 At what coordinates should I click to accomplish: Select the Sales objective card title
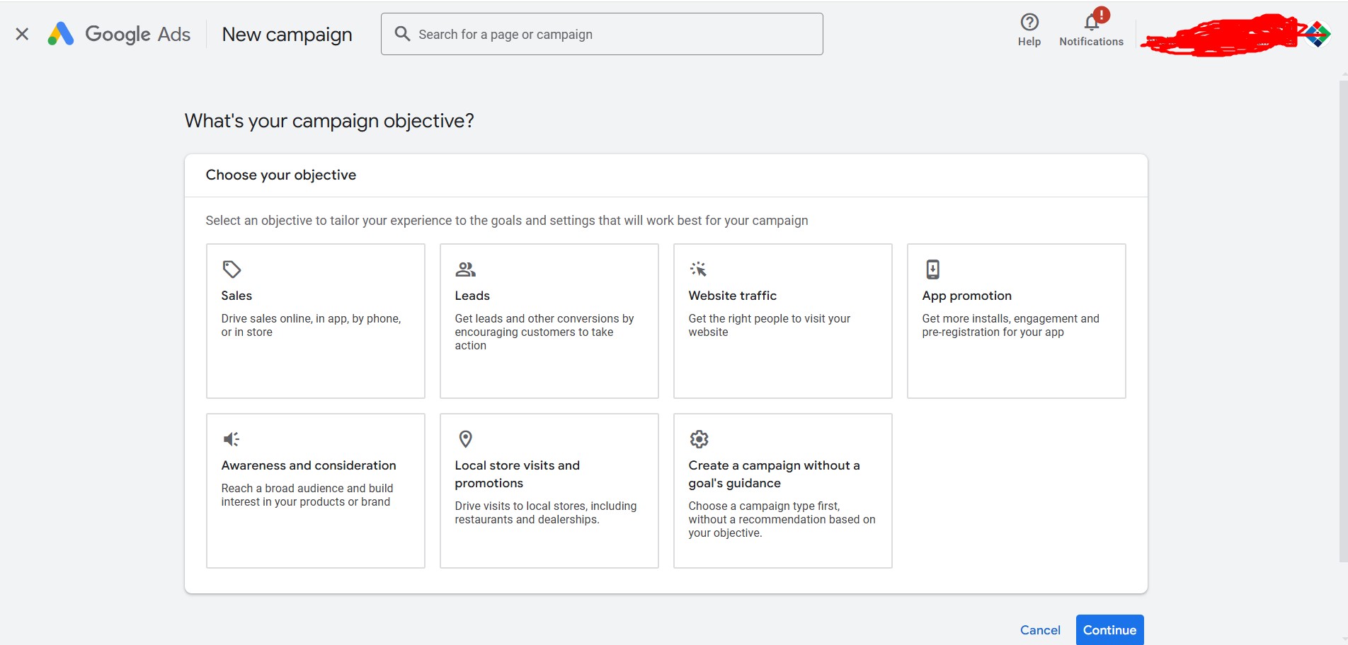tap(236, 296)
